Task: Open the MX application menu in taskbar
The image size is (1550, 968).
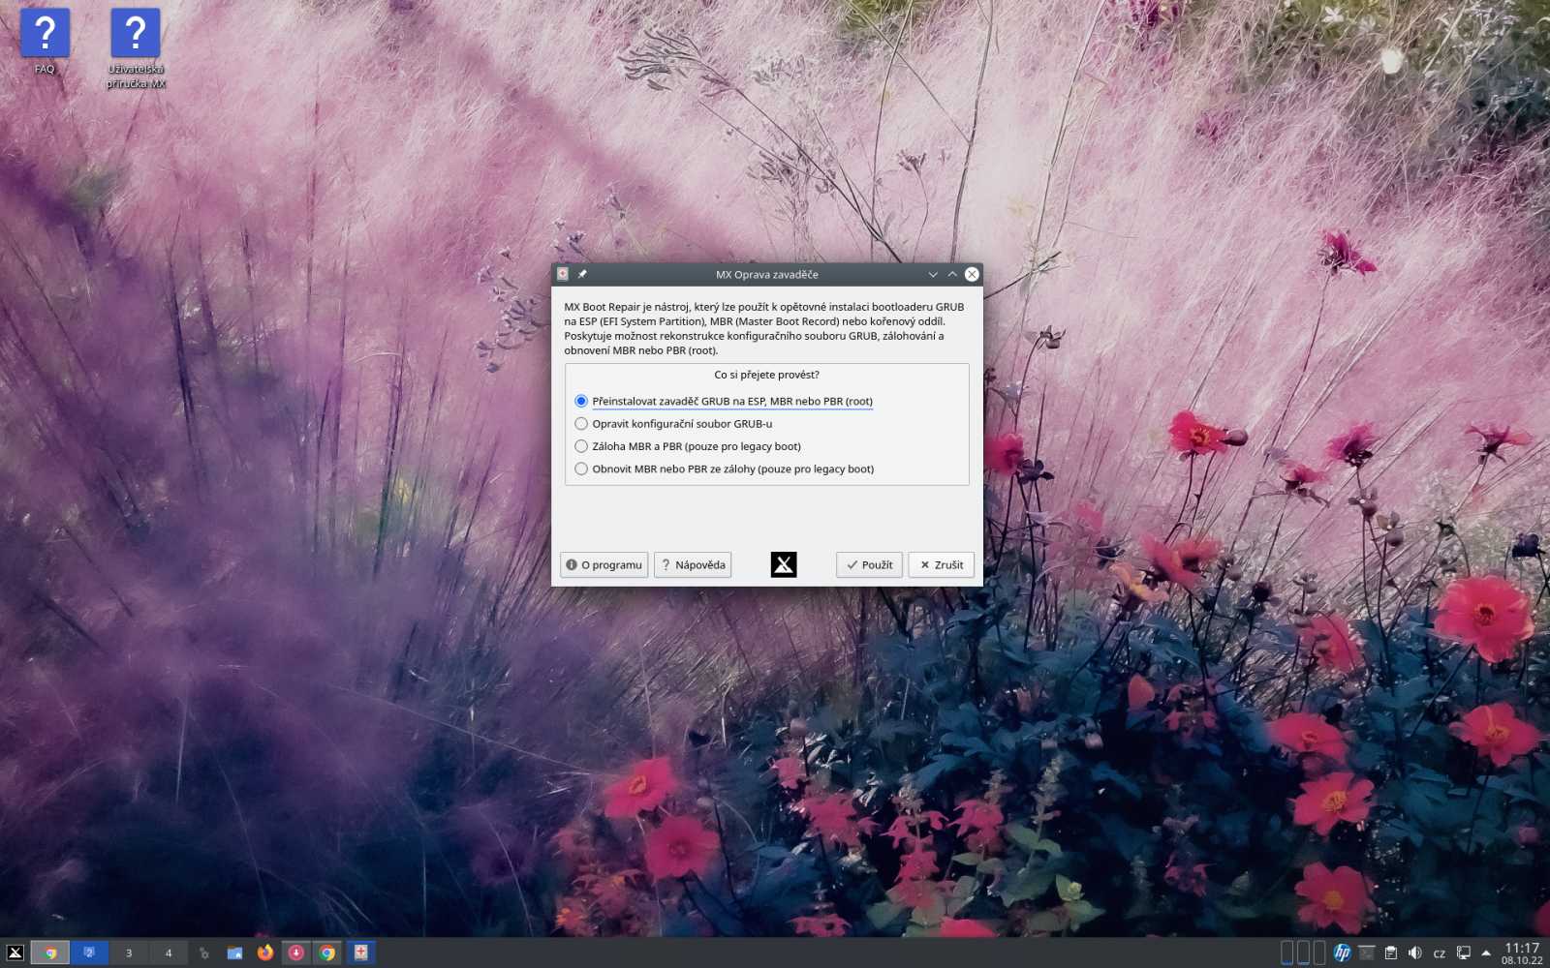Action: coord(15,953)
